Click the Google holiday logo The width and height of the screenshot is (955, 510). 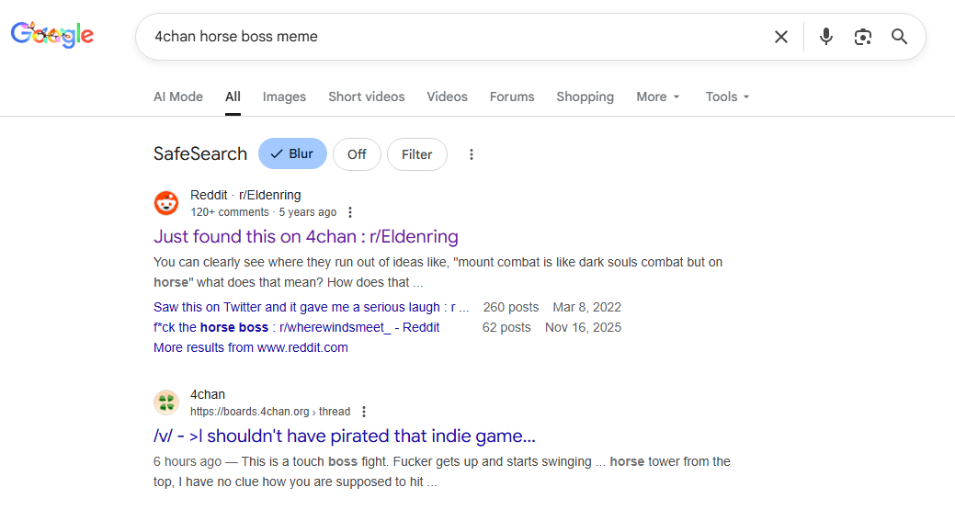pyautogui.click(x=52, y=35)
